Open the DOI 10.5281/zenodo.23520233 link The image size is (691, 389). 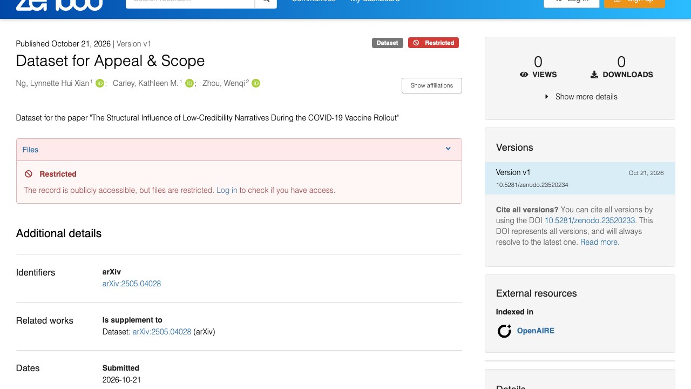point(590,220)
